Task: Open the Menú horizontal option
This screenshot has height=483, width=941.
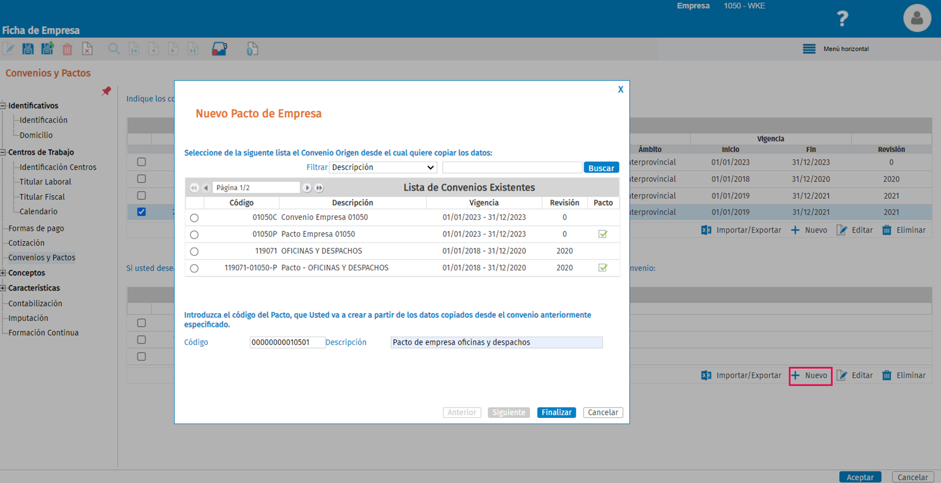Action: pos(836,49)
